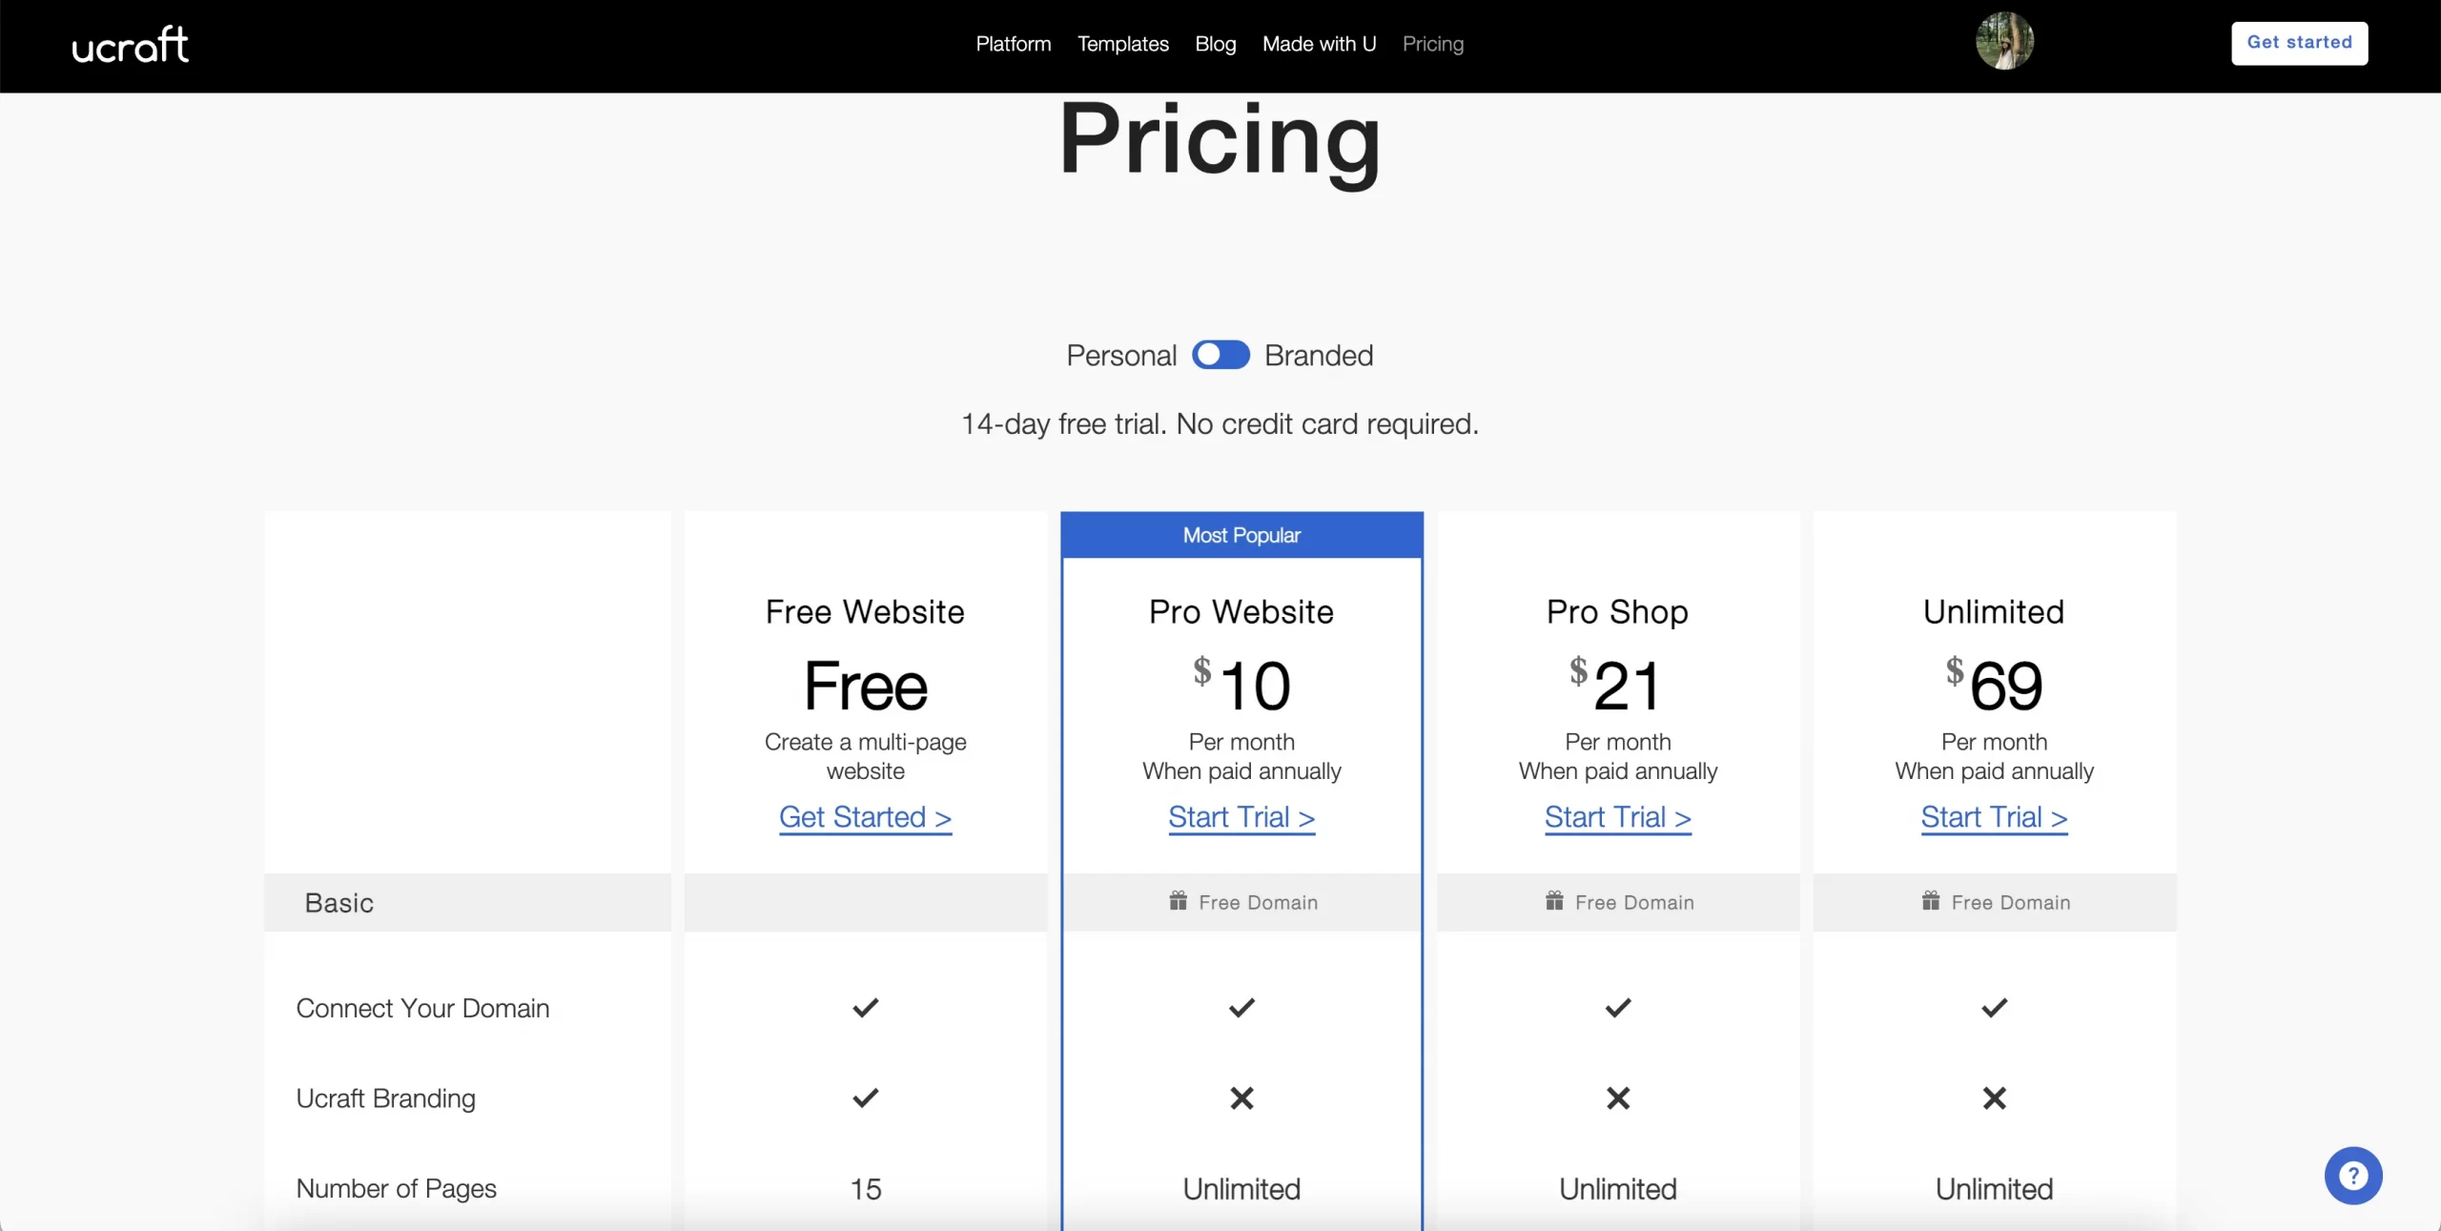Click Unlimited plan Free Domain gift icon
Screen dimensions: 2441x1231
point(1931,901)
